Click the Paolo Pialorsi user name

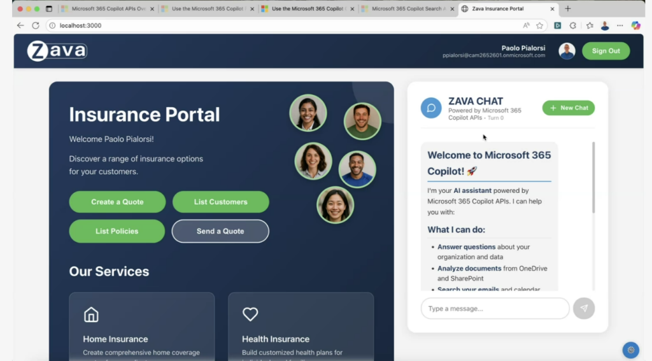pyautogui.click(x=523, y=48)
